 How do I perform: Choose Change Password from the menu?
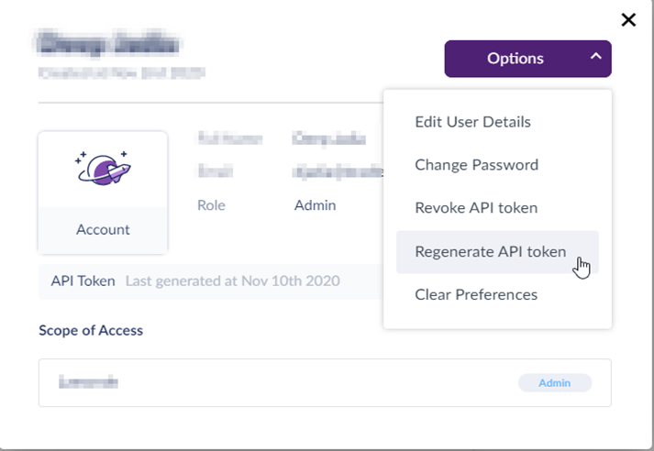[476, 165]
